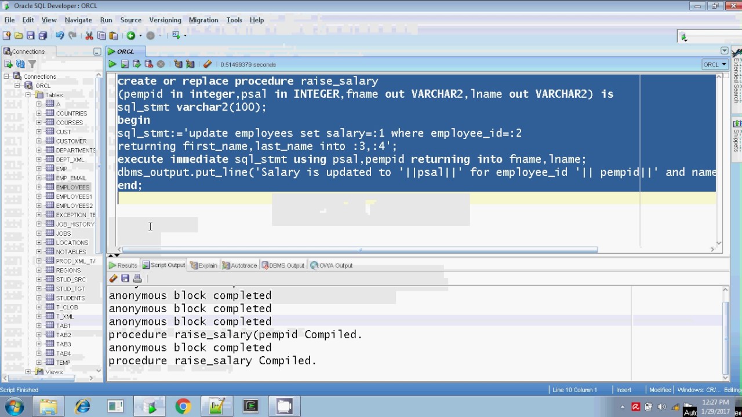Click the Autotrace icon in worksheet toolbar
This screenshot has height=417, width=742.
click(x=190, y=64)
